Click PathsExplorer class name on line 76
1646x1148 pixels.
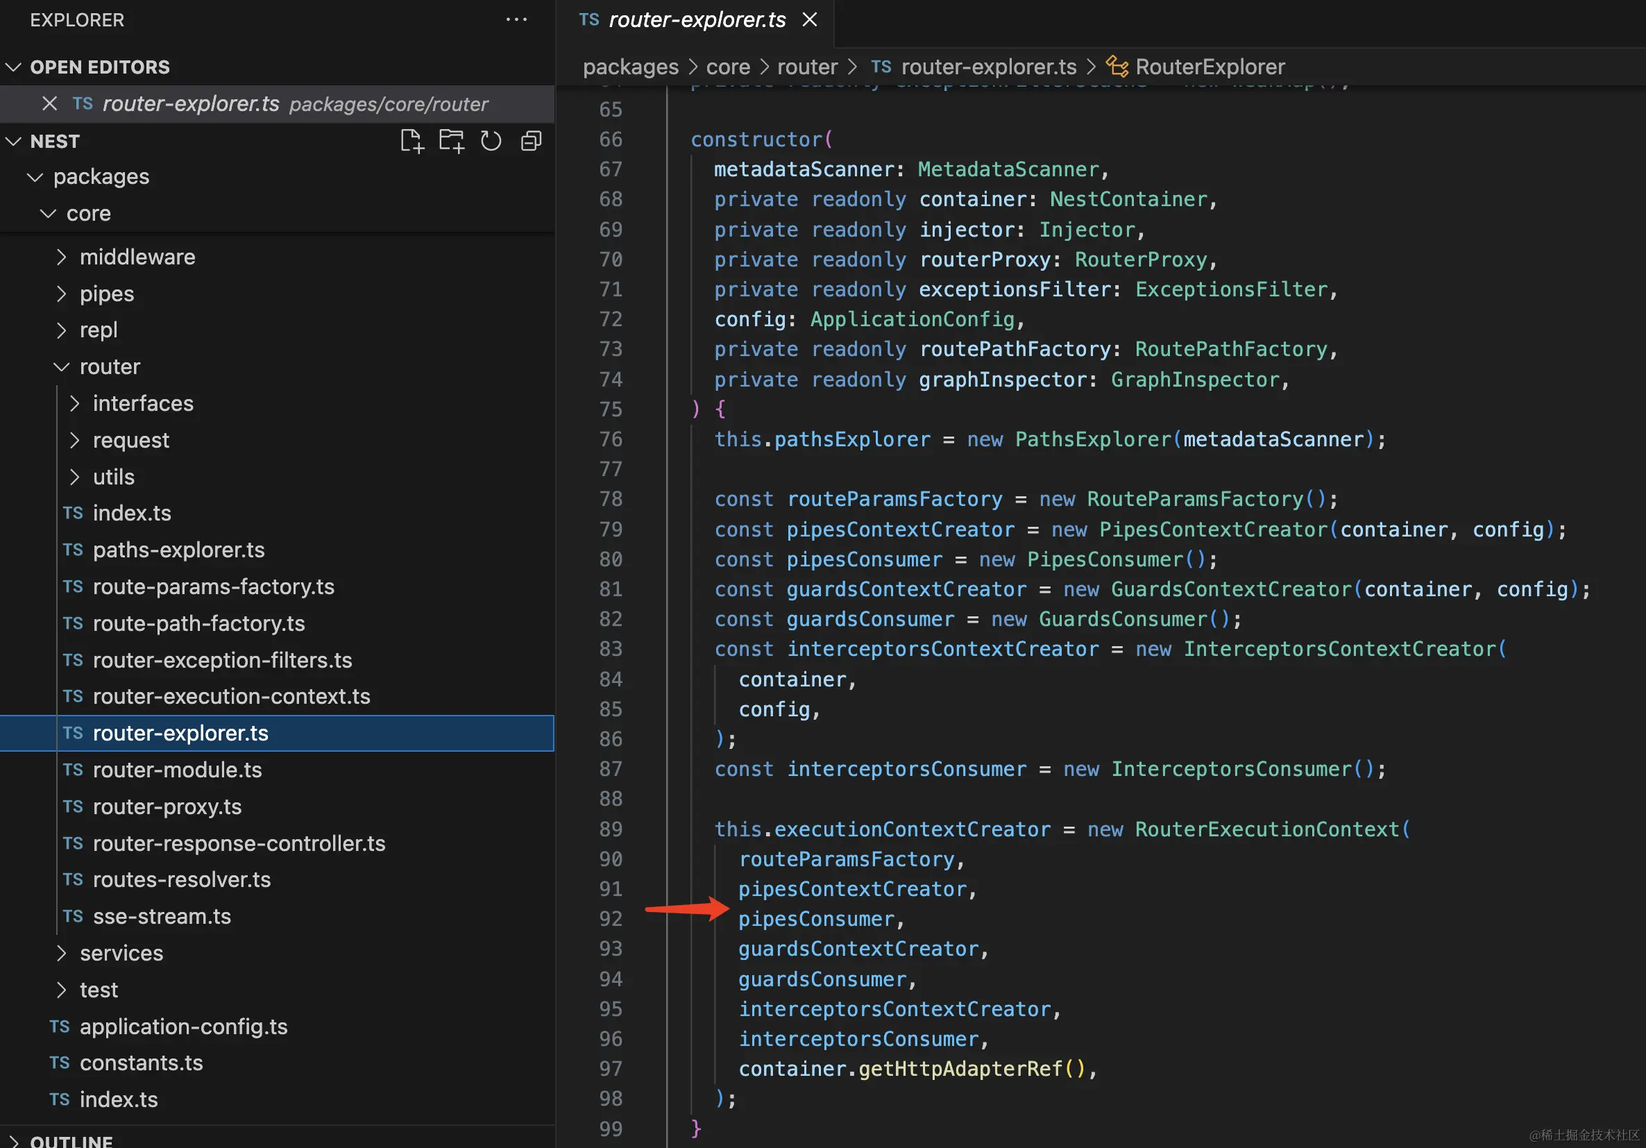tap(1093, 439)
